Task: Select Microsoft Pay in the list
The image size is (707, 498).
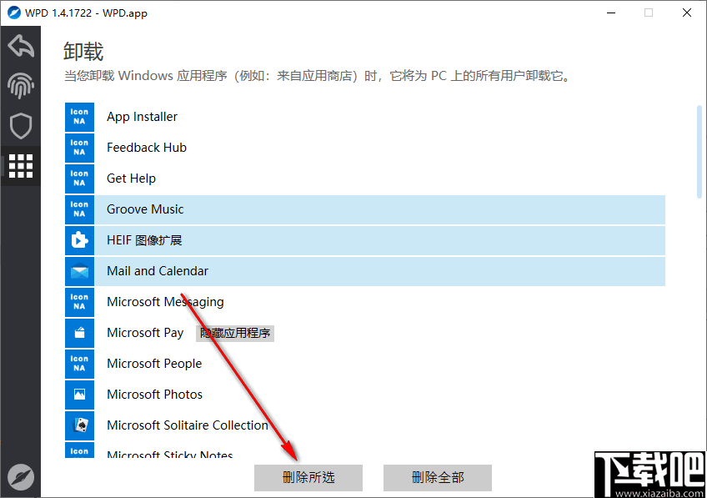Action: [x=365, y=333]
